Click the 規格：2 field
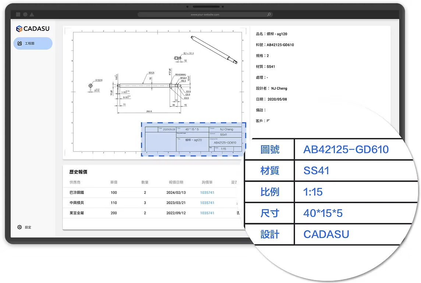The width and height of the screenshot is (421, 283). (262, 56)
